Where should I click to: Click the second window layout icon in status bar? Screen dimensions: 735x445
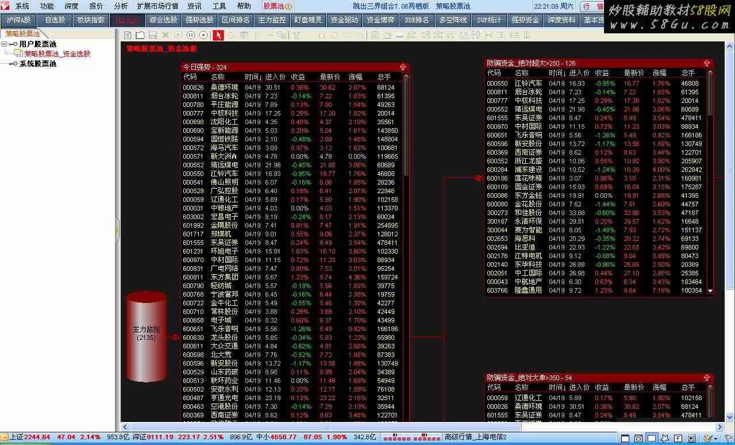tap(640, 438)
